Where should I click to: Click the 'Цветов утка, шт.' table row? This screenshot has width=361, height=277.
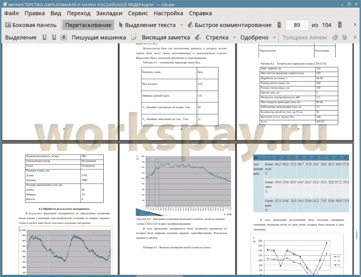coord(299,93)
